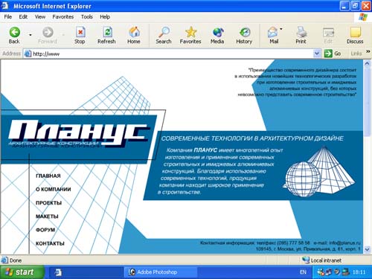This screenshot has height=279, width=372.
Task: Open the Mail button dropdown arrow
Action: pyautogui.click(x=281, y=29)
